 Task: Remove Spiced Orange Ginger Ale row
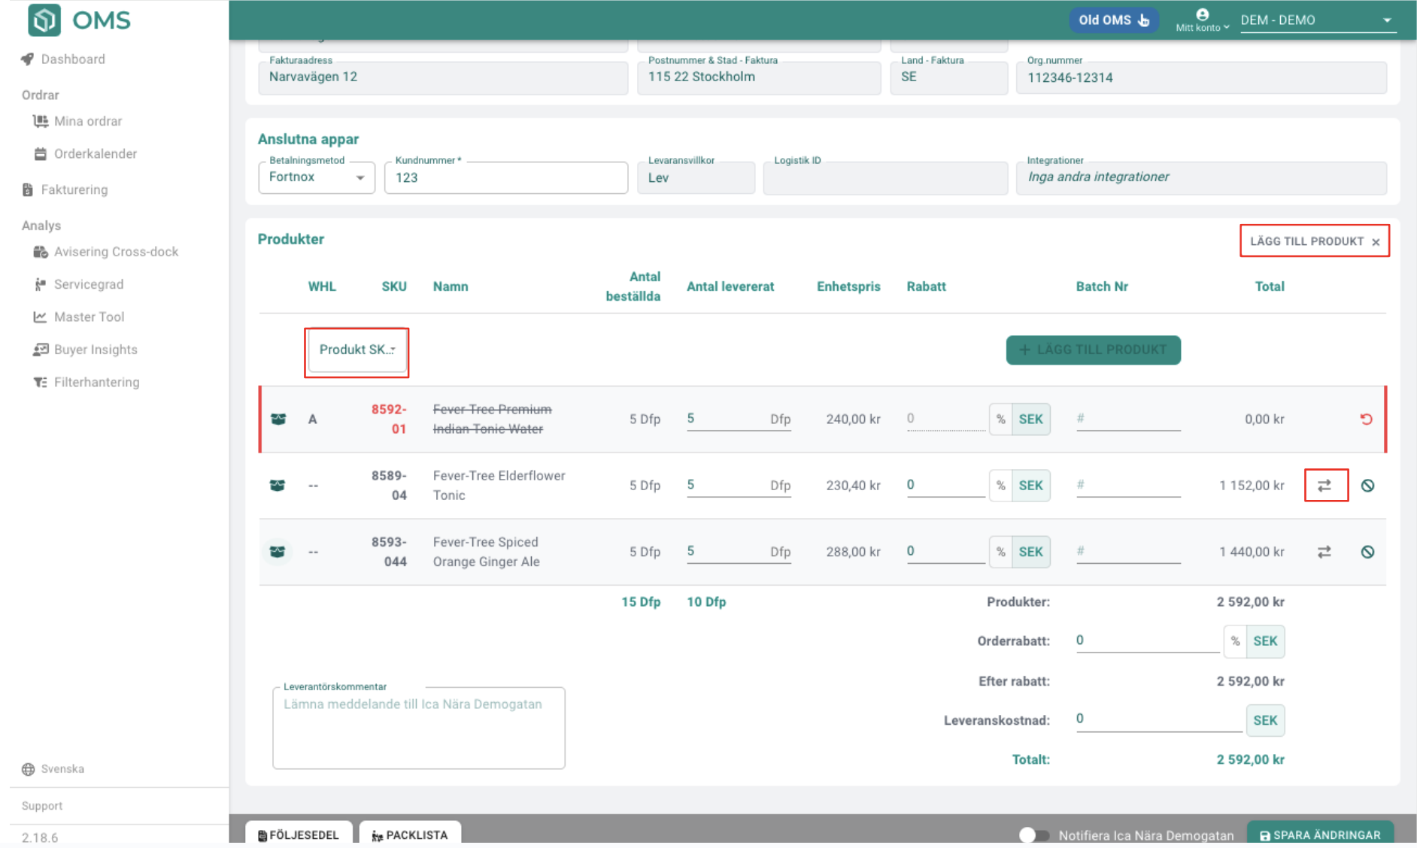pyautogui.click(x=1368, y=552)
